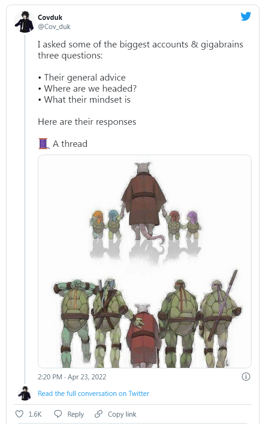Viewport: 264px width, 424px height.
Task: Click the Reply text label
Action: click(76, 414)
